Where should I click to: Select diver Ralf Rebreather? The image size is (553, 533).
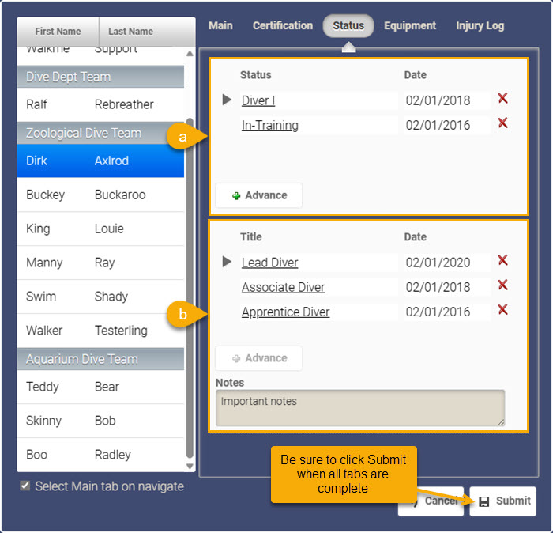[x=100, y=104]
